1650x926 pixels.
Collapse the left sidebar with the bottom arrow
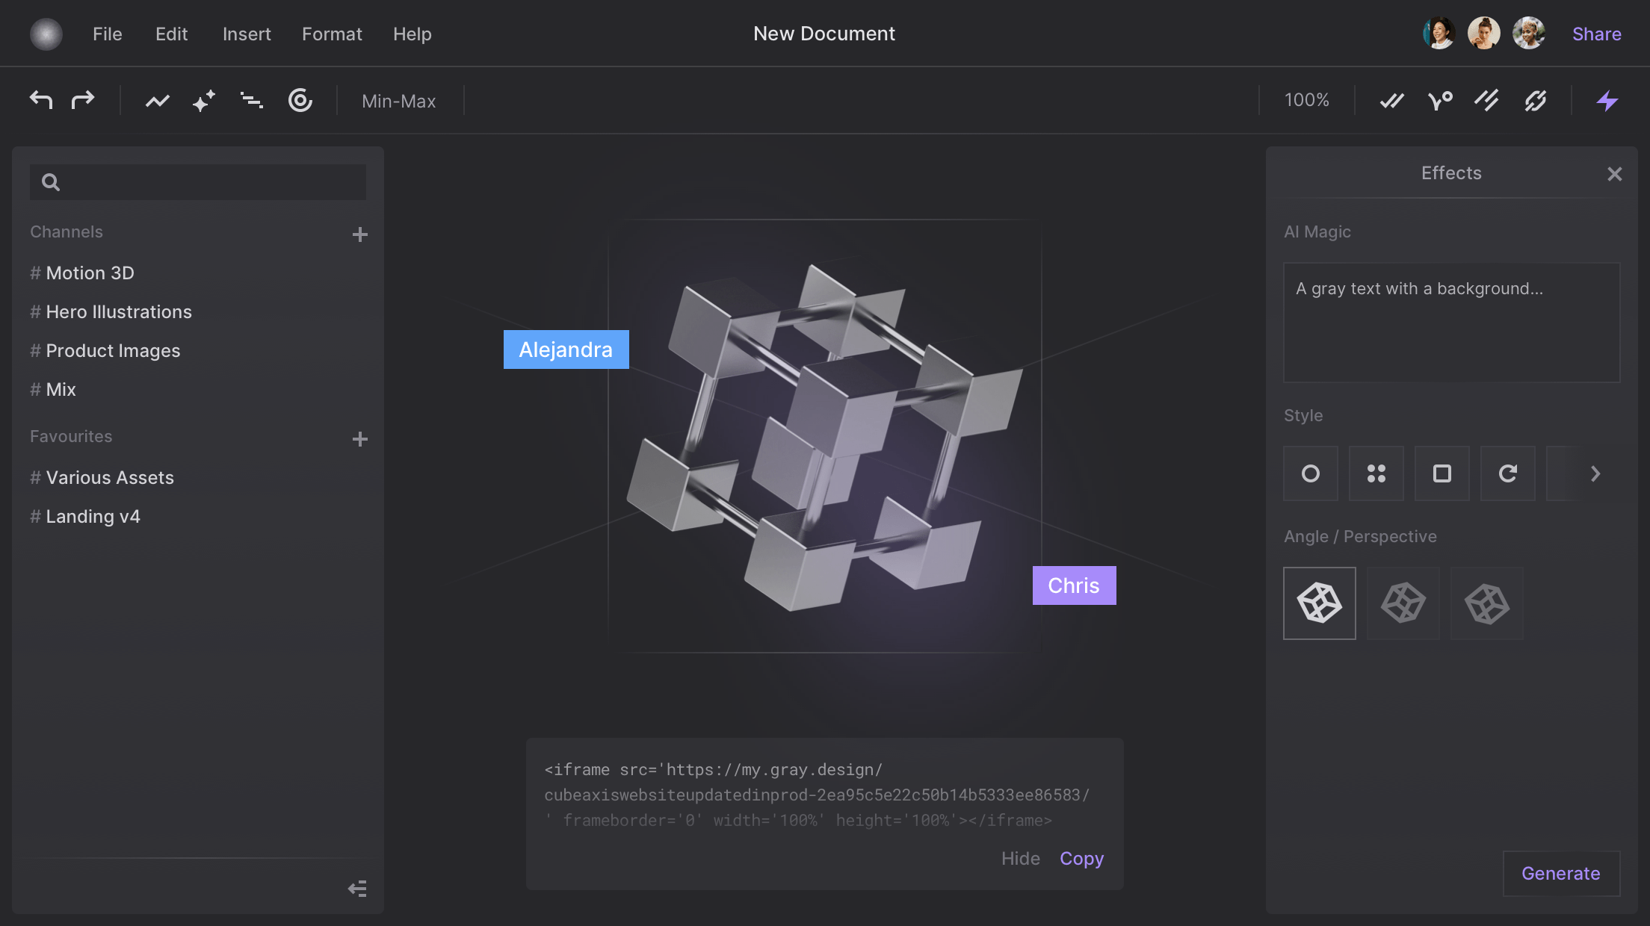(357, 888)
